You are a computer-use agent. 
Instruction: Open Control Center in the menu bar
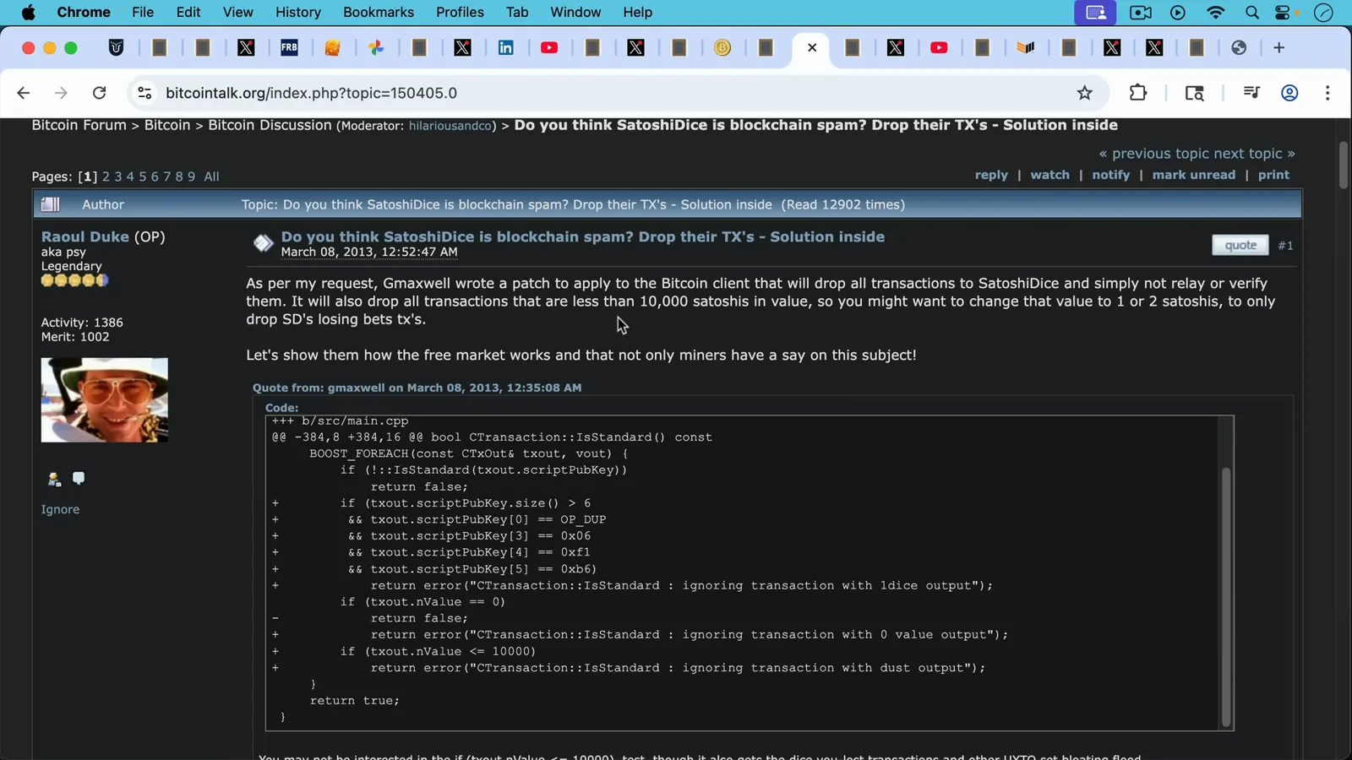pos(1284,12)
